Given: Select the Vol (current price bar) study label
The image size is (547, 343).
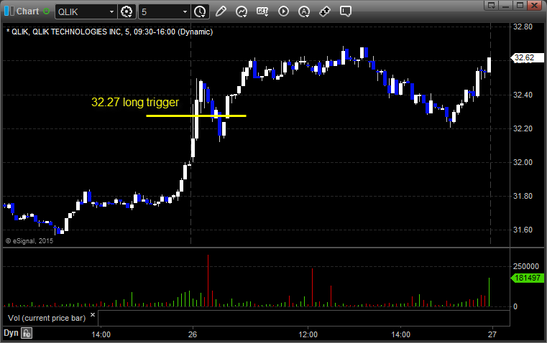Looking at the screenshot, I should coord(47,318).
